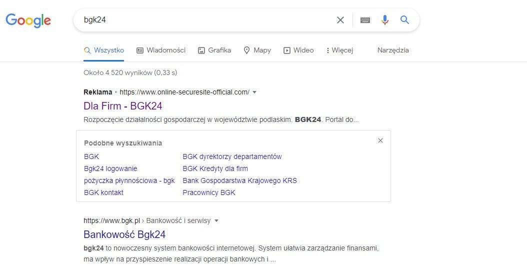This screenshot has height=270, width=527.
Task: Expand the ad URL dropdown arrow
Action: click(x=254, y=92)
